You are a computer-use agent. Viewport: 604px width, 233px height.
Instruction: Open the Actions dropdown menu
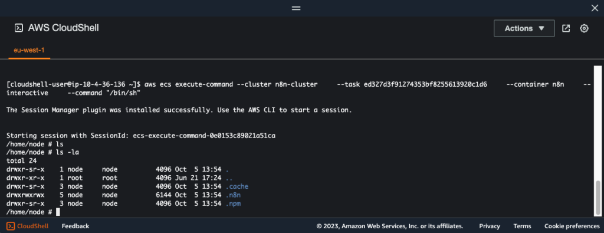click(x=524, y=28)
